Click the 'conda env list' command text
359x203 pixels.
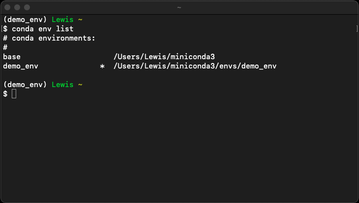pos(43,29)
